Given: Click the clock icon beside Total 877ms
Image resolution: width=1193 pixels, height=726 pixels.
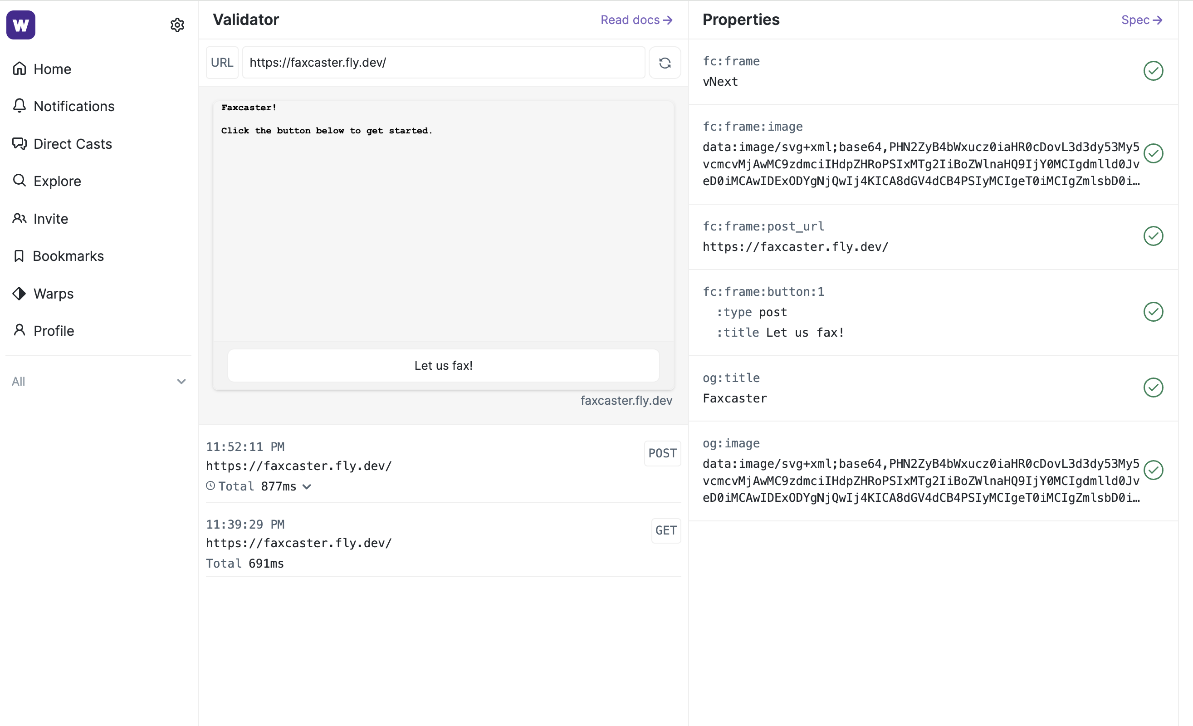Looking at the screenshot, I should (x=210, y=486).
